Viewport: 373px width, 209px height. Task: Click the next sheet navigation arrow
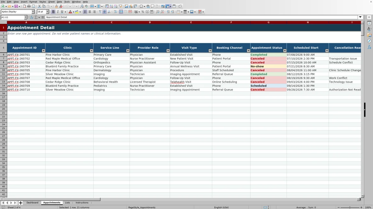[11, 203]
